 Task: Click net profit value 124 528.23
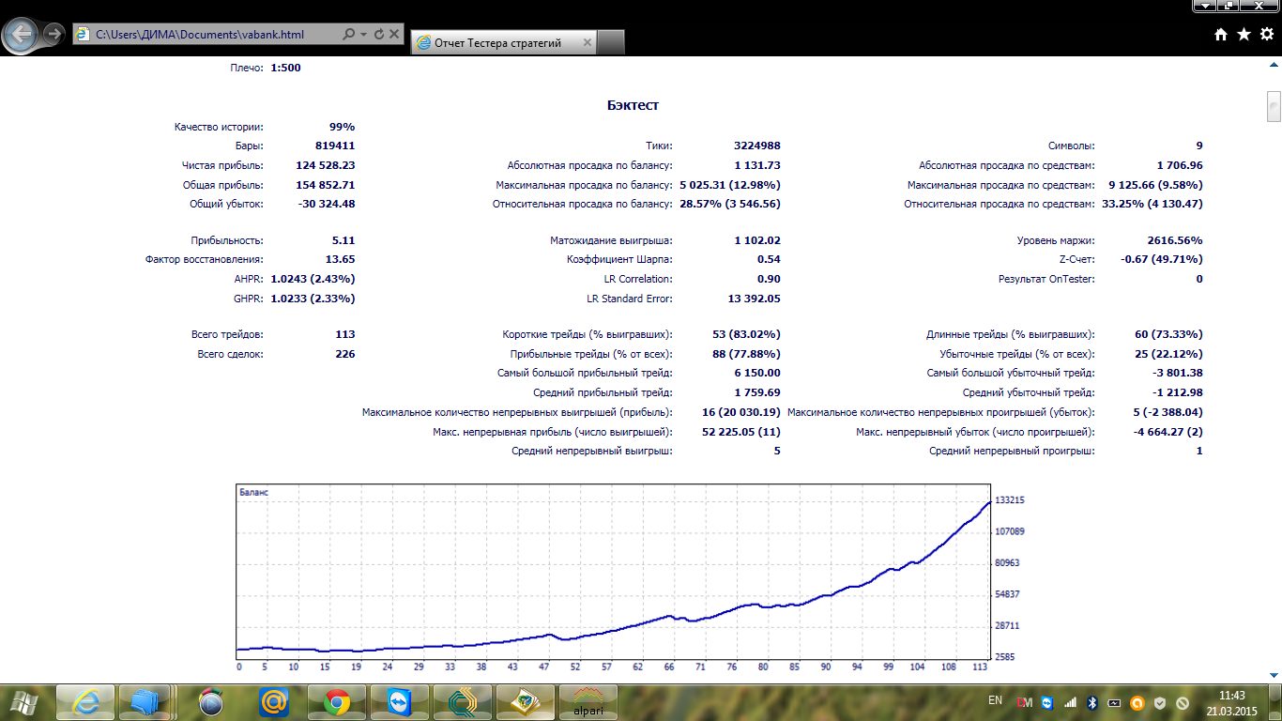(325, 165)
